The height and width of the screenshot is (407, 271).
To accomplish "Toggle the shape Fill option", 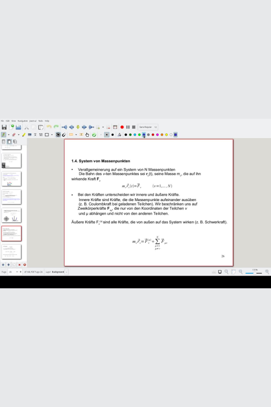I will click(120, 135).
